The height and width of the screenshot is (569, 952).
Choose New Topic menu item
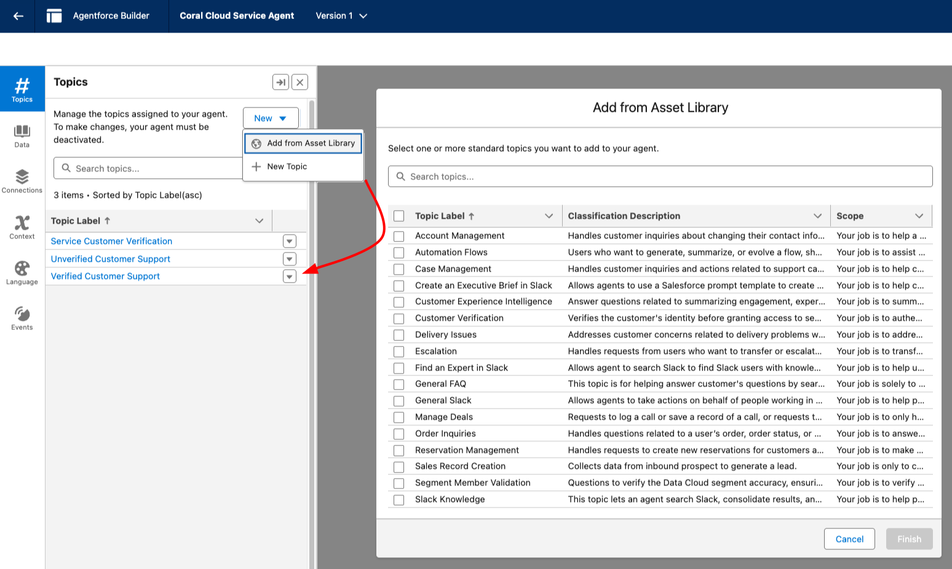click(303, 167)
